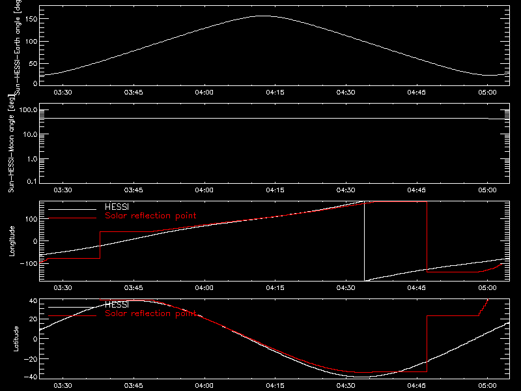
Task: Click '04:00' under the Moon angle plot
Action: coord(204,190)
